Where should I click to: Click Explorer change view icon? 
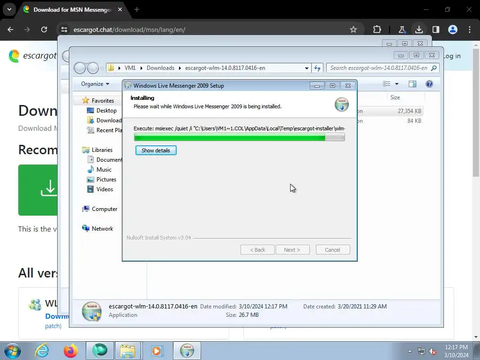tap(387, 84)
